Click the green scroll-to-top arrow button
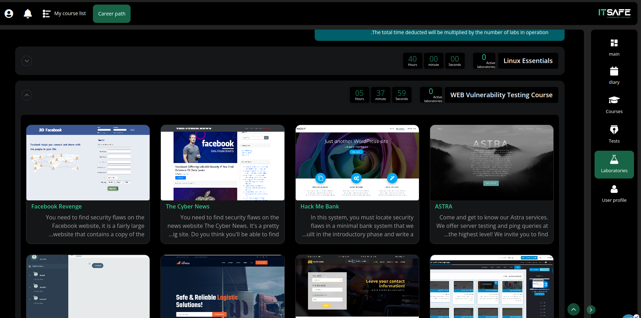Screen dimensions: 641x318 click(x=573, y=310)
